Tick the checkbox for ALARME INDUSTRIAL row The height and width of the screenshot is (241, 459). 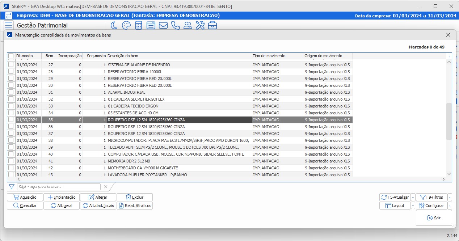[11, 92]
